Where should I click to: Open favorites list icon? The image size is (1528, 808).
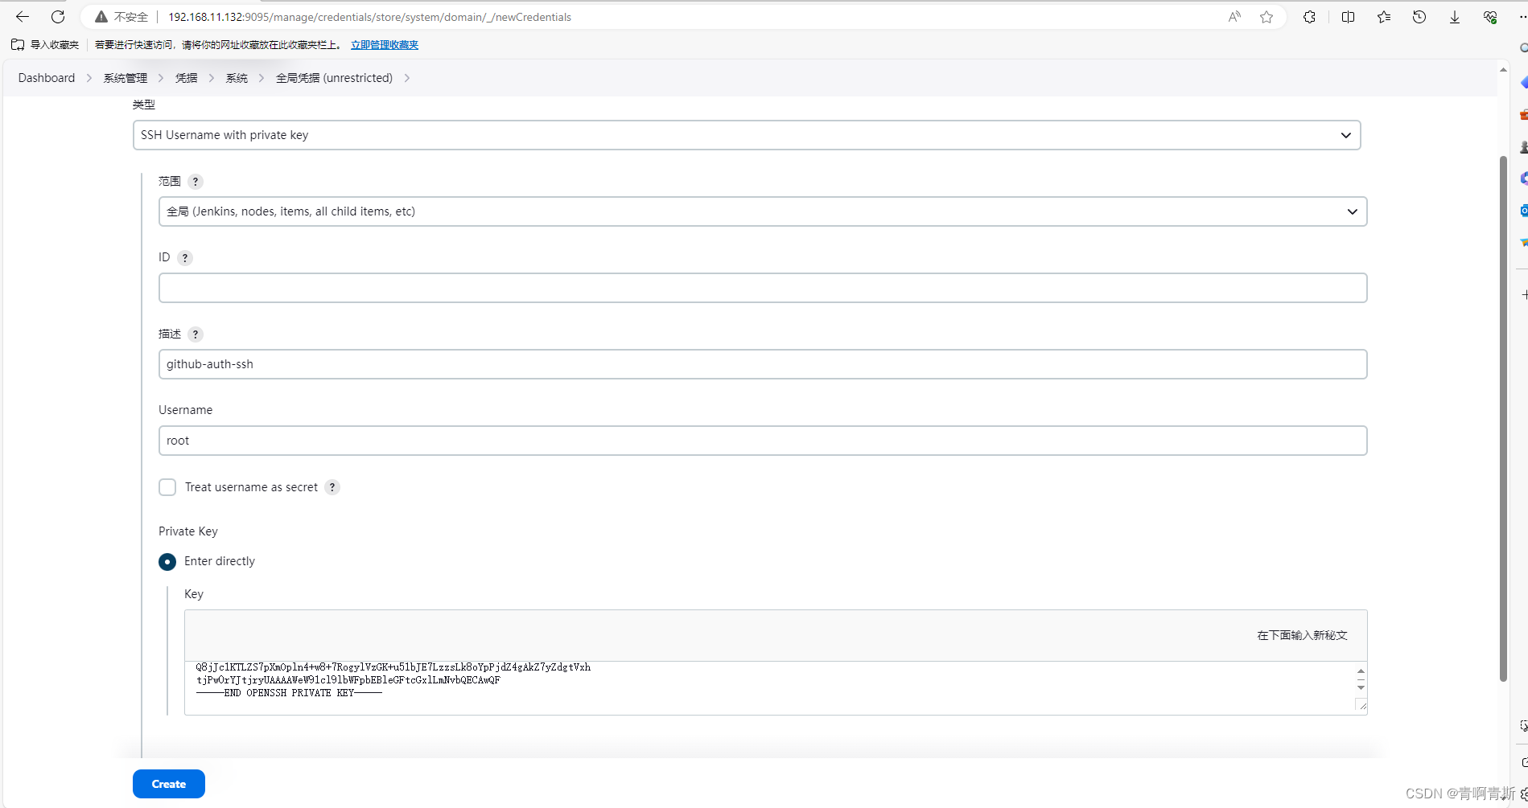1384,17
